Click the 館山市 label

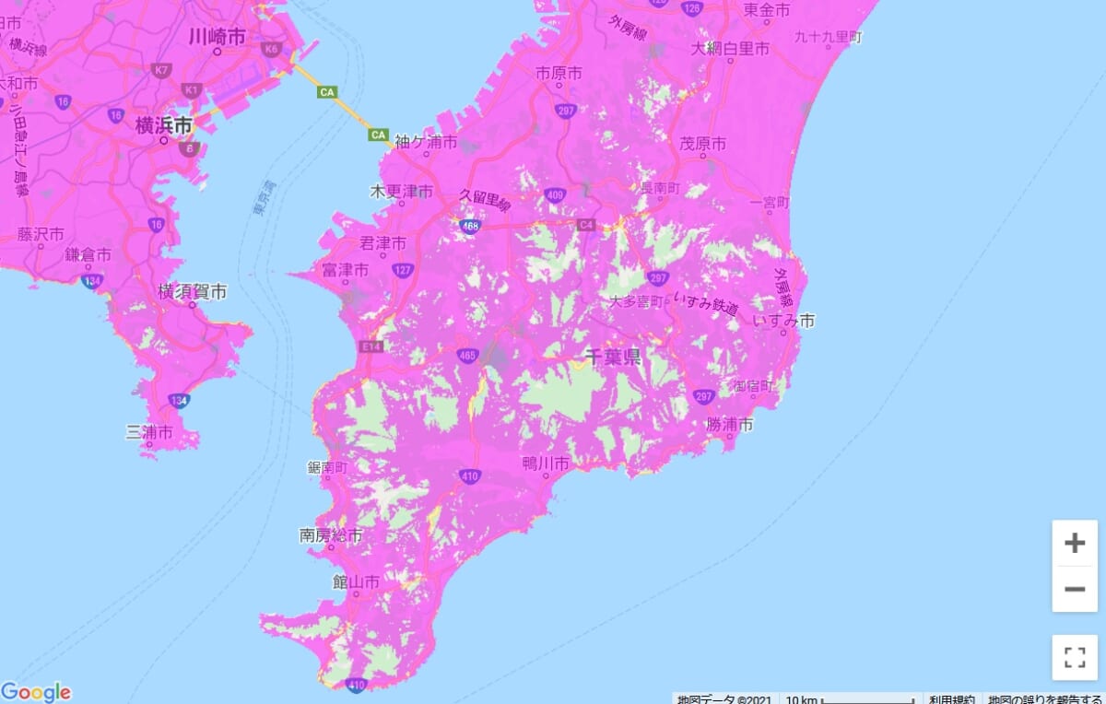(x=356, y=582)
